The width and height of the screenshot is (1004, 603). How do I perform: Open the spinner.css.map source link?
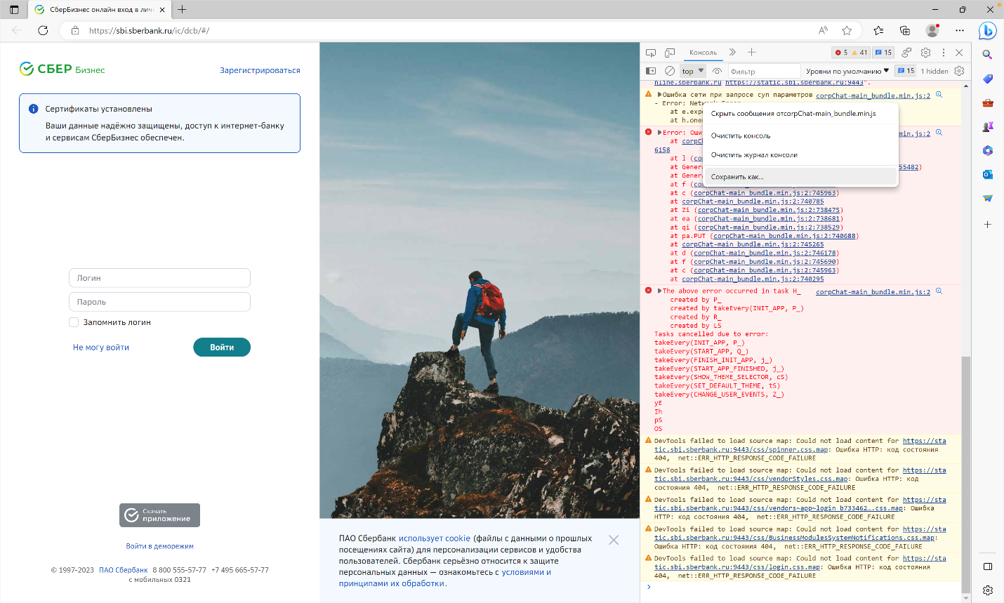coord(800,445)
